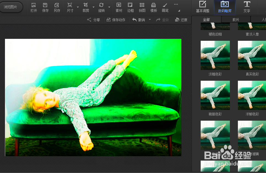
Task: Apply the 褪色旧相 effect thumbnail
Action: (215, 26)
